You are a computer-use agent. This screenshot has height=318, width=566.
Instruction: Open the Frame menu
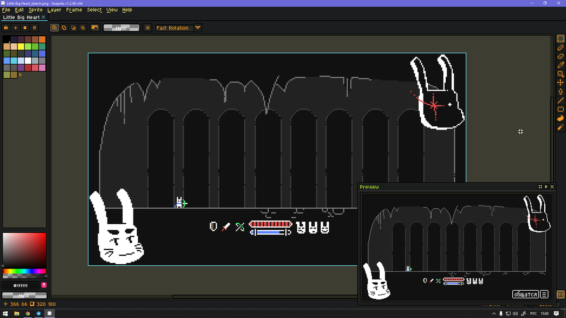coord(74,9)
